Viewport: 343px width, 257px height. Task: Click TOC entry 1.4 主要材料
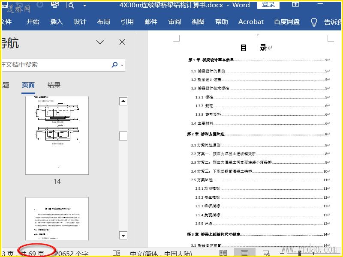260,123
